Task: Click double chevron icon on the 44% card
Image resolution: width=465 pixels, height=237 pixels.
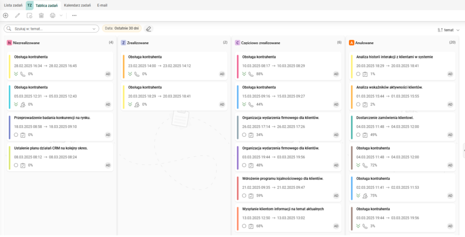Action: [244, 104]
